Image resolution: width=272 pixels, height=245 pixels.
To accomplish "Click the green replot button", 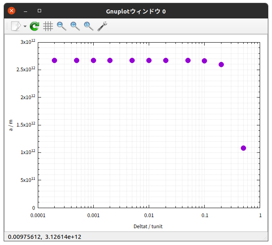I will (x=35, y=26).
